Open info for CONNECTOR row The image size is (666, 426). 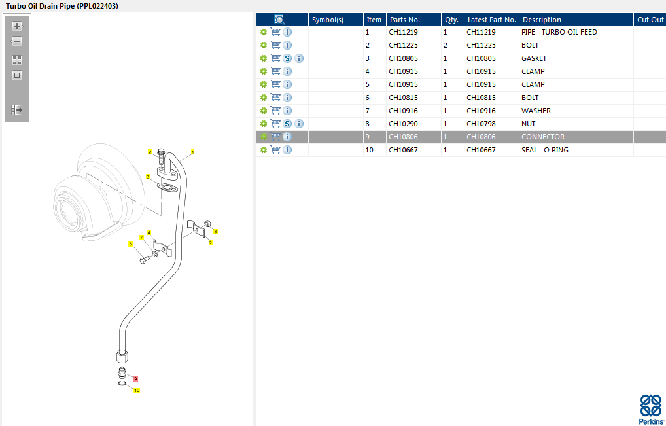click(287, 137)
